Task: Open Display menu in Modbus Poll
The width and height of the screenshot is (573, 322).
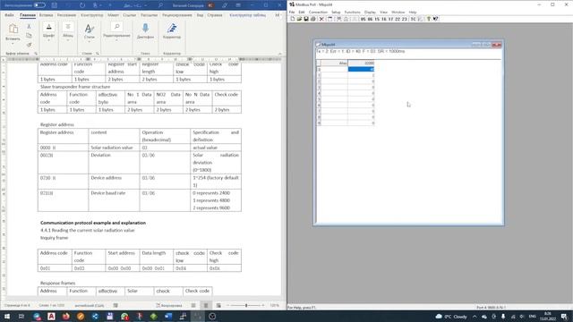Action: (x=370, y=12)
